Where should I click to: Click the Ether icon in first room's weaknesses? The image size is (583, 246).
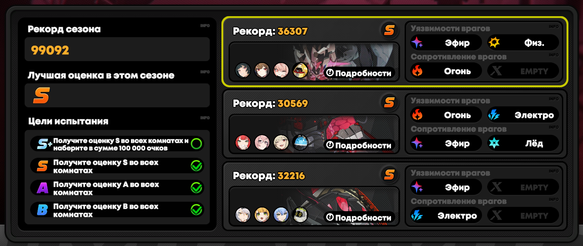point(417,43)
